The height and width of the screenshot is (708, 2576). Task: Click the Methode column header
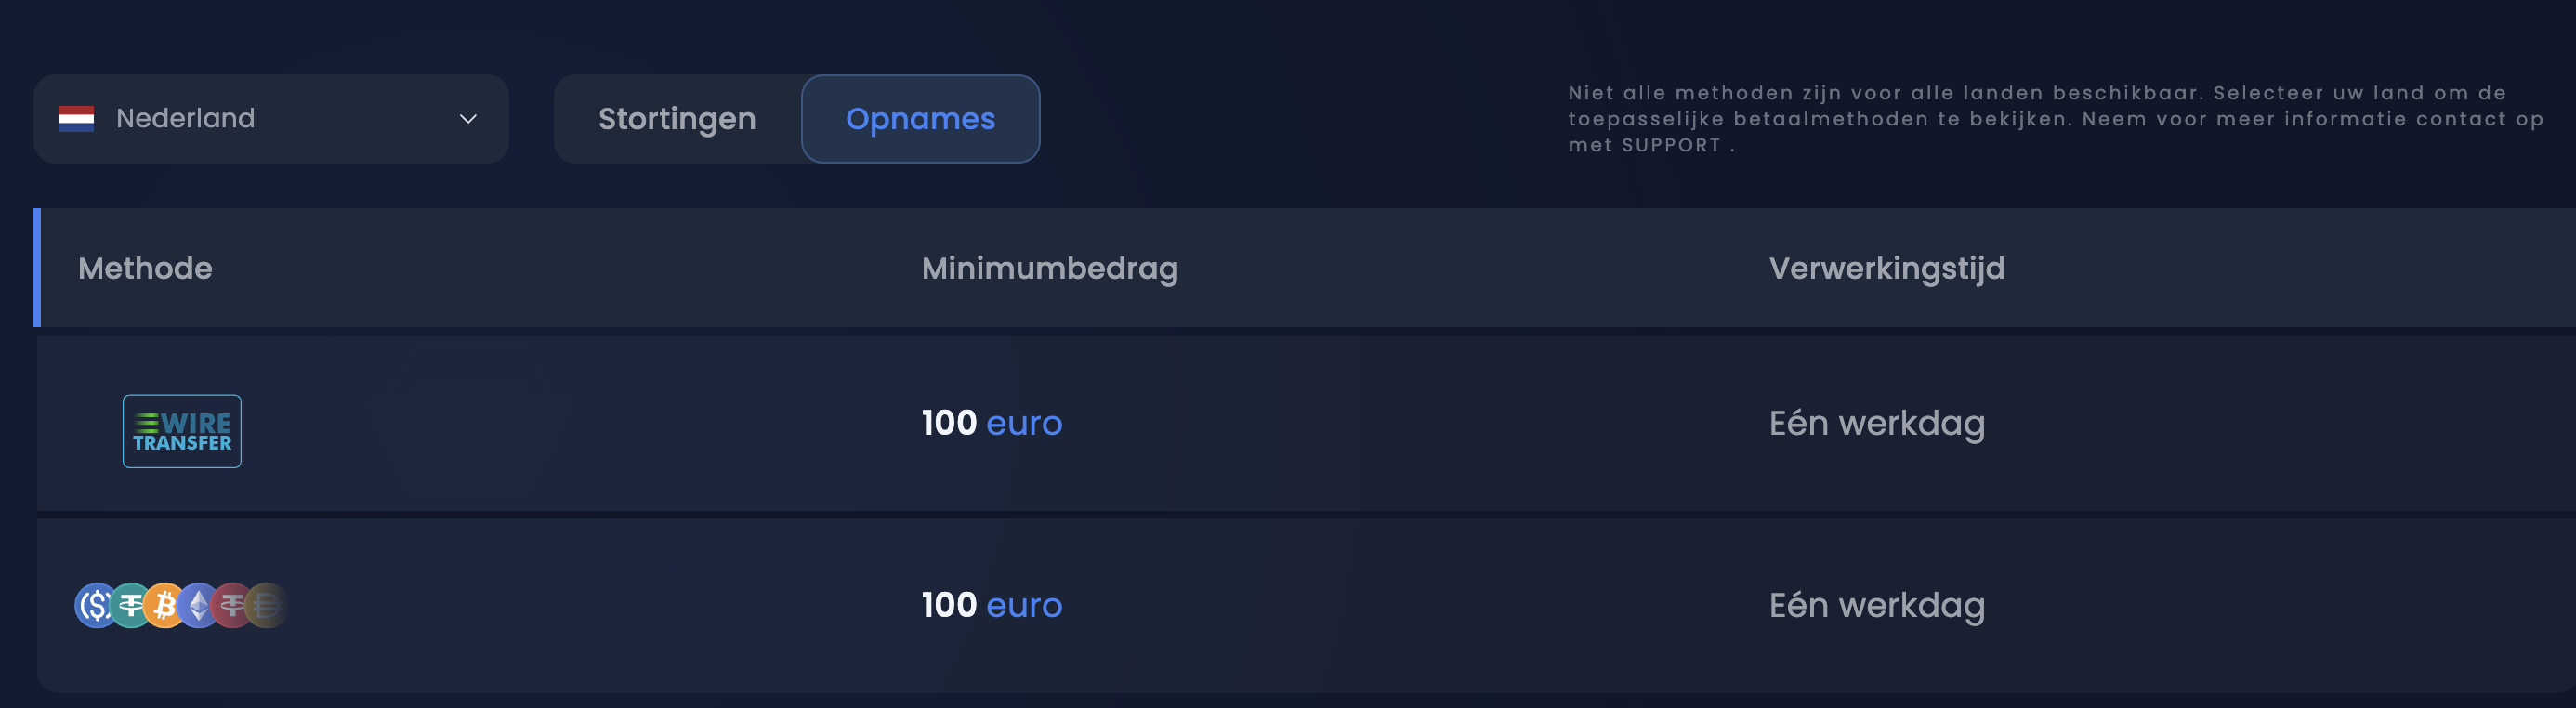(145, 267)
